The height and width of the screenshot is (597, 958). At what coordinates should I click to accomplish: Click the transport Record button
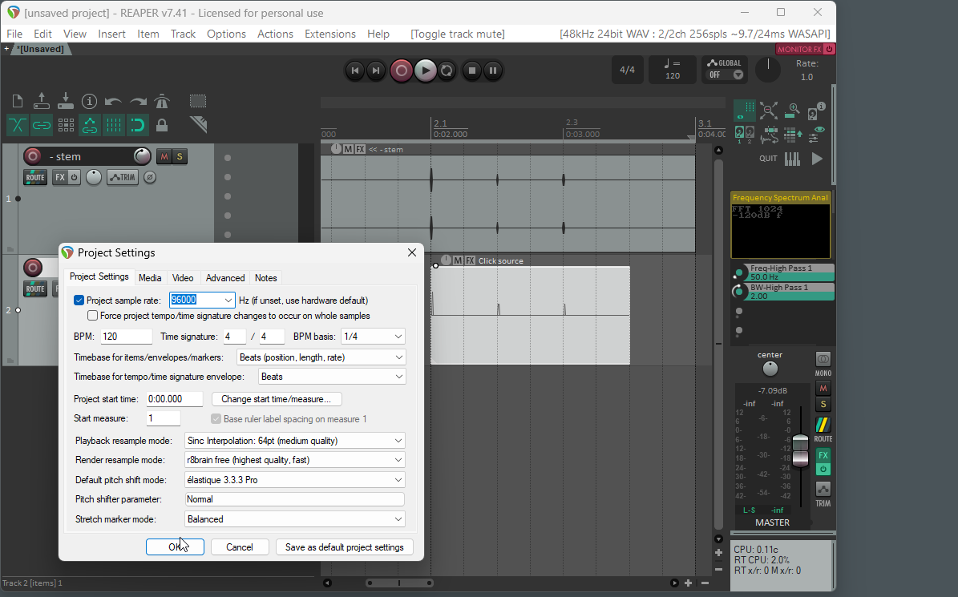coord(401,71)
